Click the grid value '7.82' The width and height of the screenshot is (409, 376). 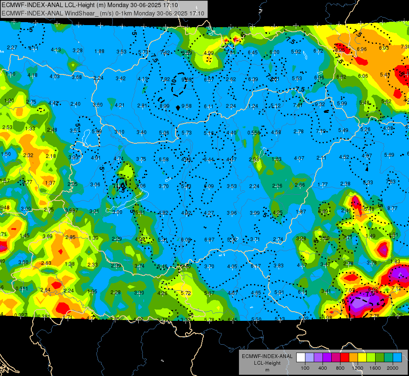tap(165, 79)
